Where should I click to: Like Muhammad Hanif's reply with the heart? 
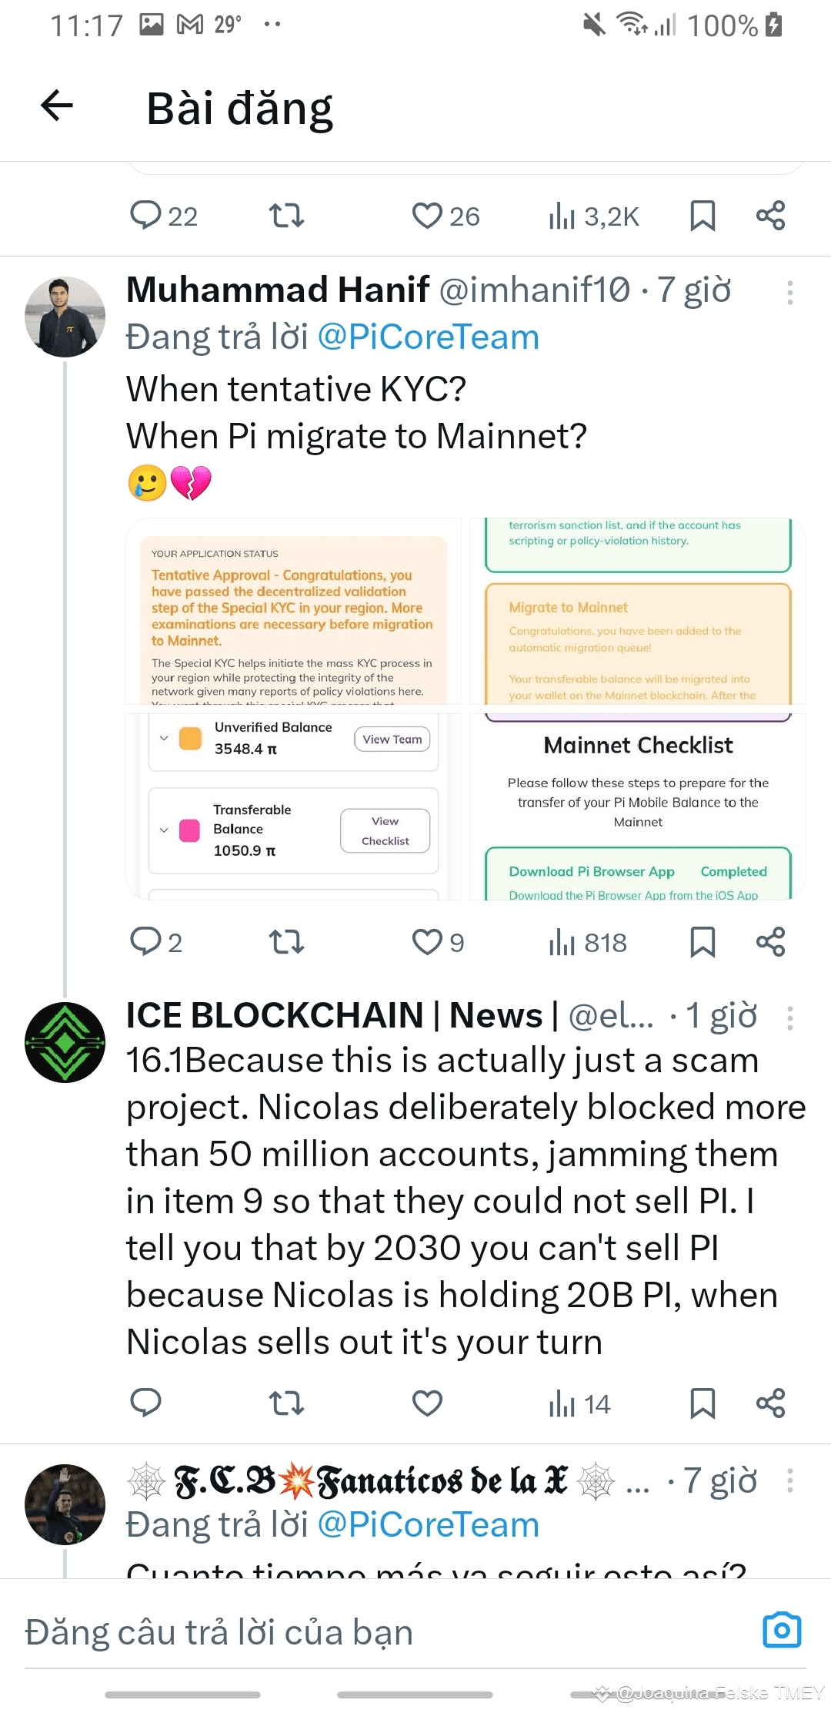(427, 942)
